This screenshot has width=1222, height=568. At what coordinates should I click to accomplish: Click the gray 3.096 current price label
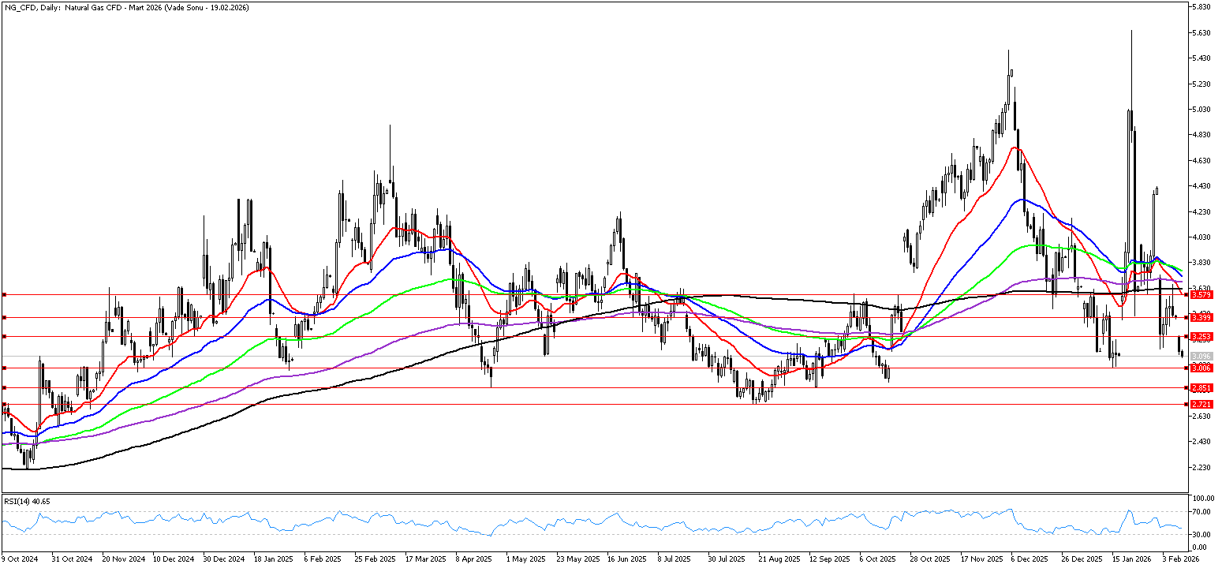[x=1201, y=357]
